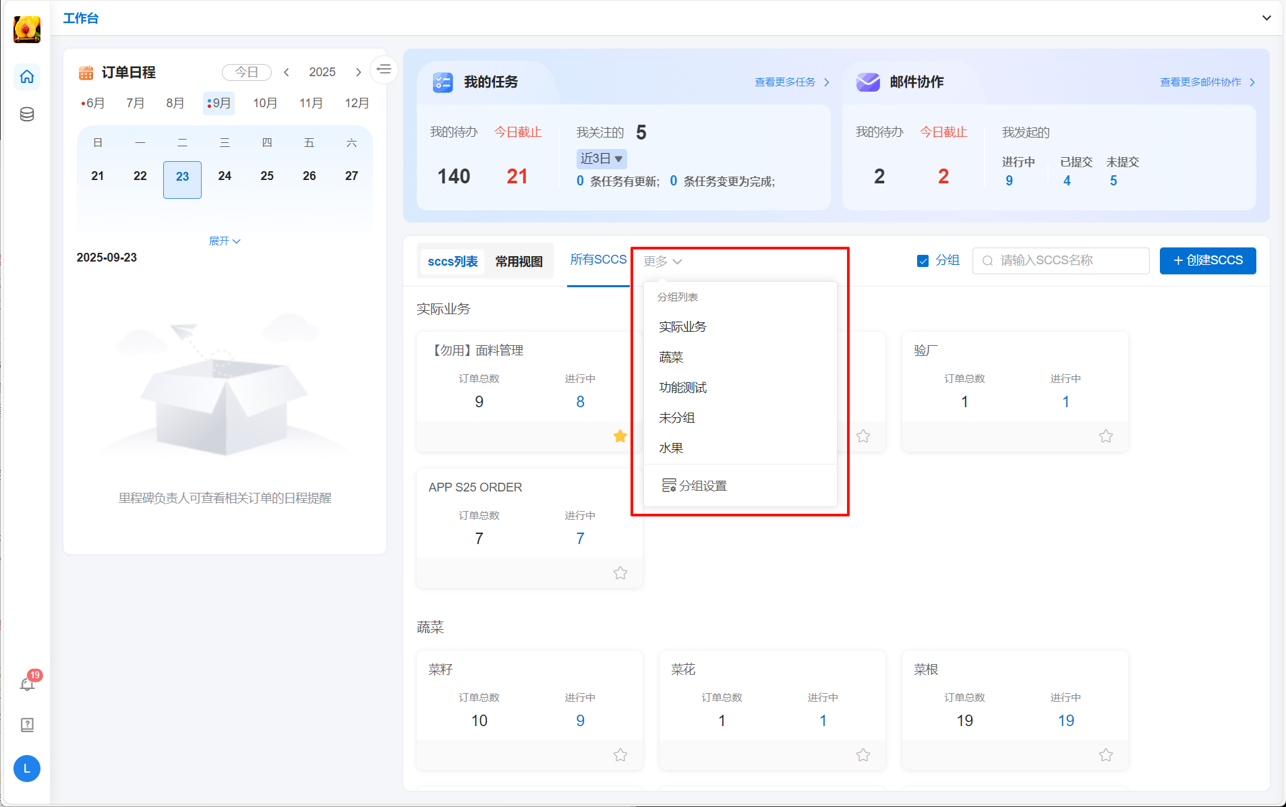Switch to the 常用视图 tab
The width and height of the screenshot is (1286, 807).
coord(519,262)
